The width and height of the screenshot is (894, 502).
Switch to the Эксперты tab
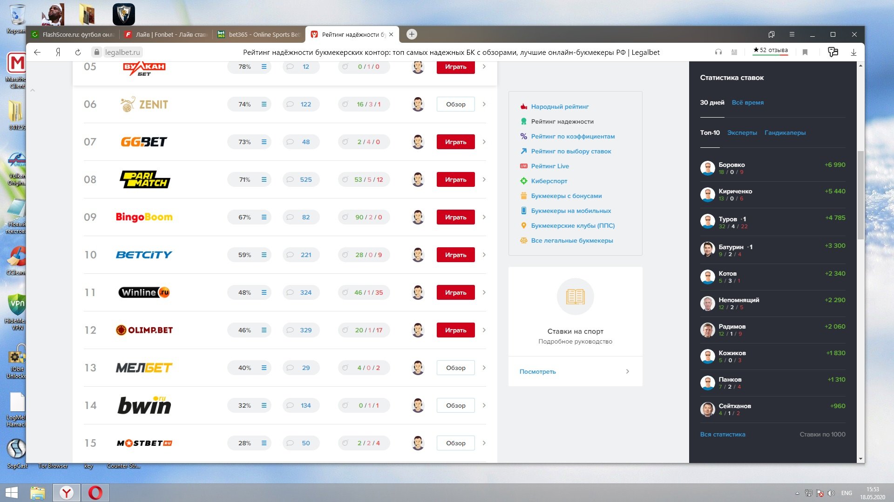tap(742, 133)
